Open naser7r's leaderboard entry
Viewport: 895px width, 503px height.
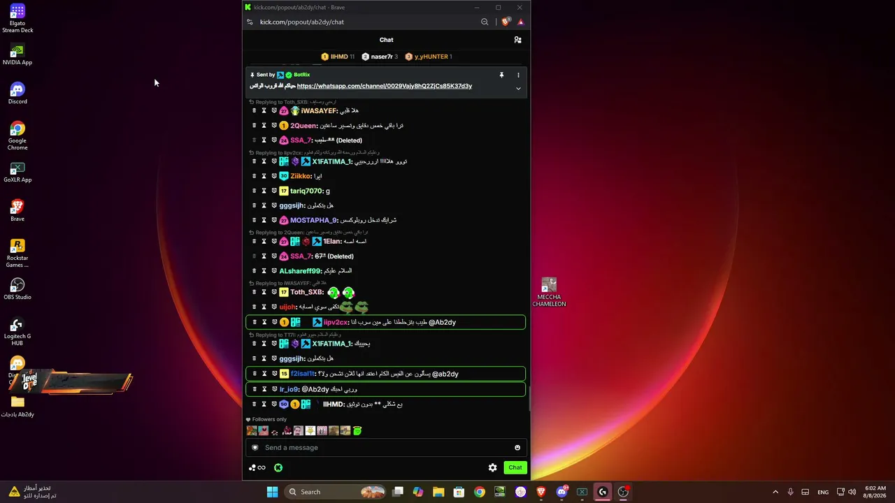tap(380, 57)
